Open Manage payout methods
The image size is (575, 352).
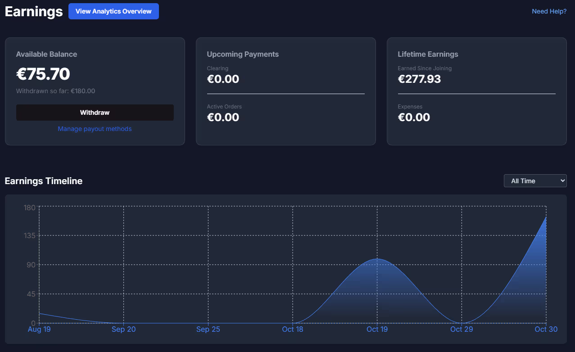click(x=95, y=129)
